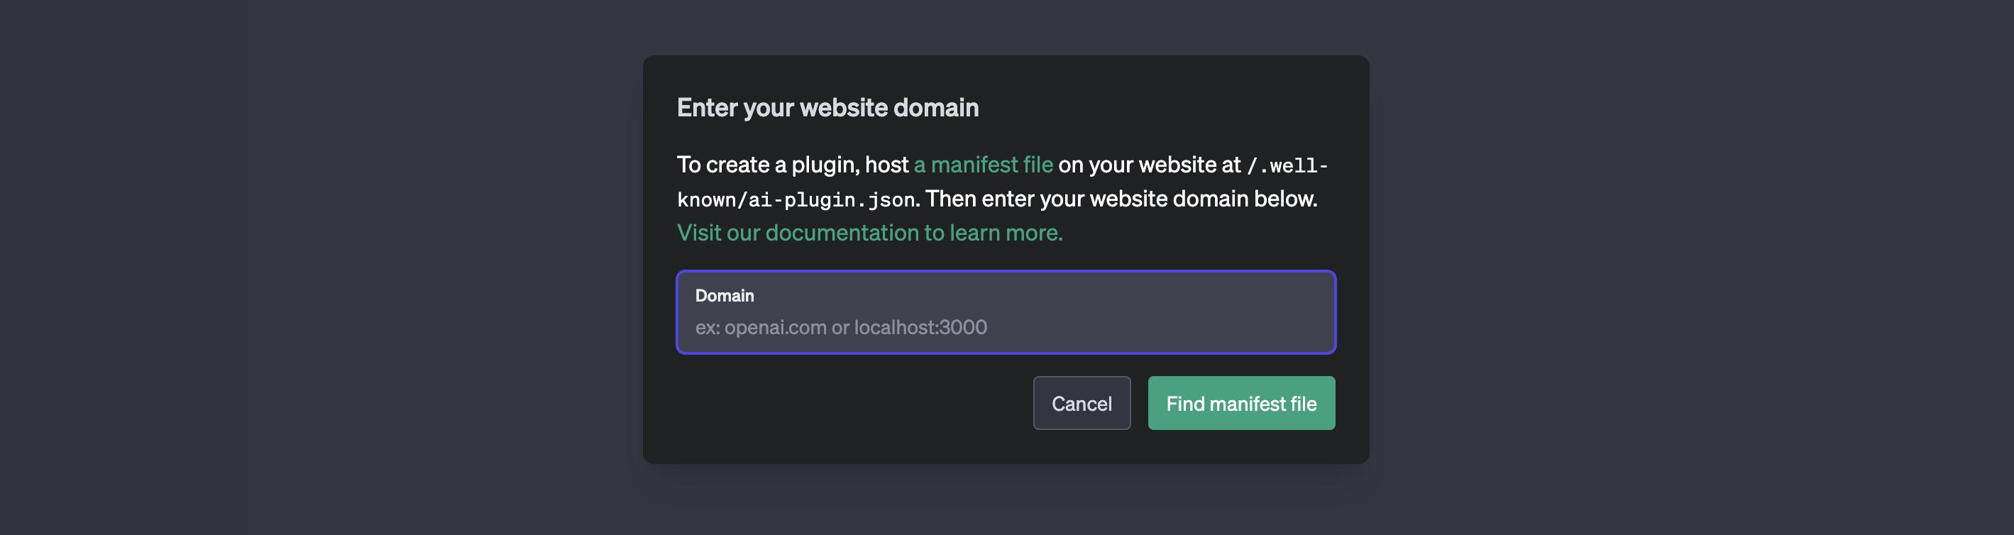Click the "on your website at" text
The height and width of the screenshot is (535, 2014).
pos(1148,164)
